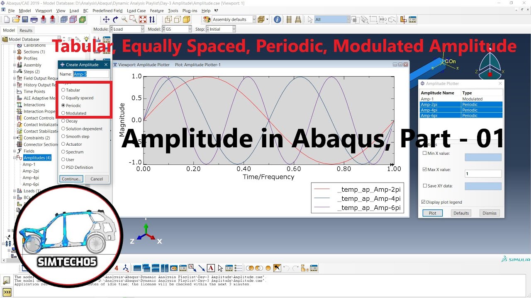Click the kernel command prompt icon
This screenshot has width=531, height=298.
click(x=7, y=291)
